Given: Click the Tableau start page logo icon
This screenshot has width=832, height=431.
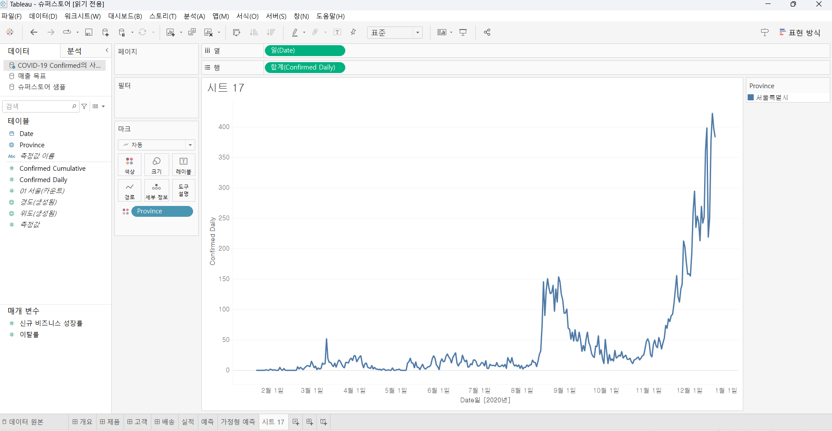Looking at the screenshot, I should (x=10, y=32).
